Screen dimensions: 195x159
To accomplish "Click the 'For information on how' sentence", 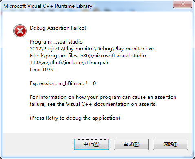I will [x=103, y=97].
